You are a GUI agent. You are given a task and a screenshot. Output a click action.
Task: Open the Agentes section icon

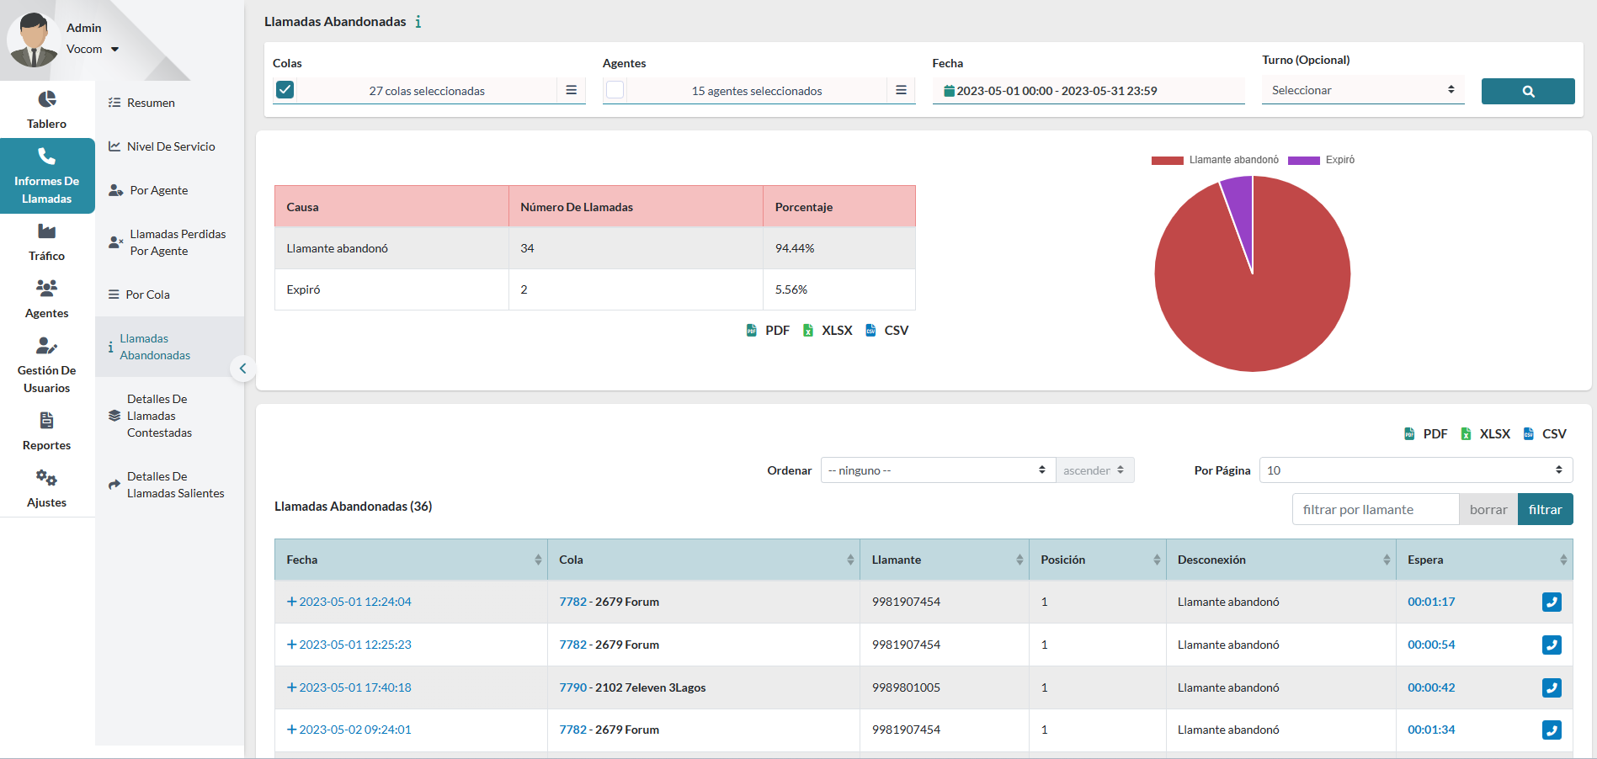coord(47,288)
